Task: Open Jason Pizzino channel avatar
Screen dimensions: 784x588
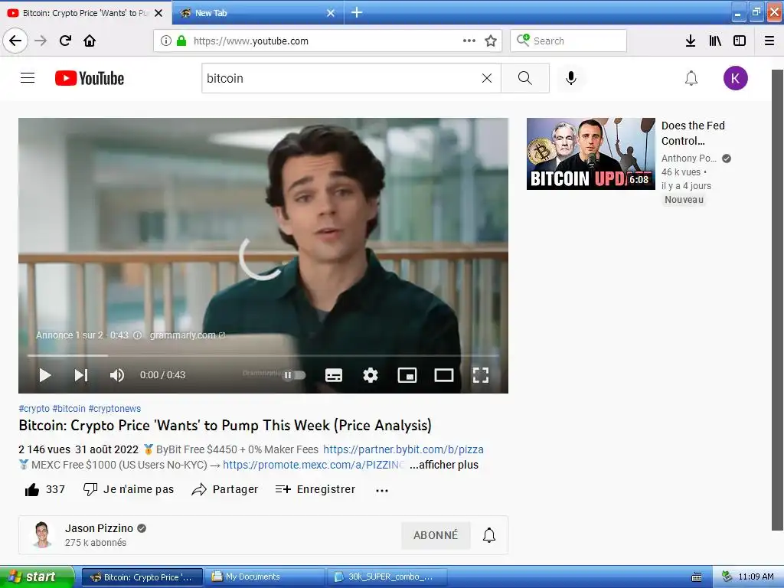Action: 42,534
